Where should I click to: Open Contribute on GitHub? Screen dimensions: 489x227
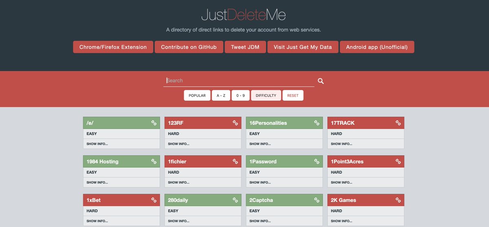pos(189,47)
